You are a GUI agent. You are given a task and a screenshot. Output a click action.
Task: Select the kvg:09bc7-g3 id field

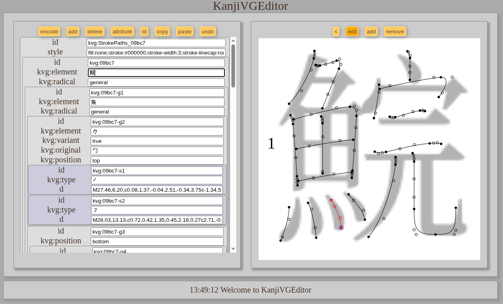coord(157,232)
